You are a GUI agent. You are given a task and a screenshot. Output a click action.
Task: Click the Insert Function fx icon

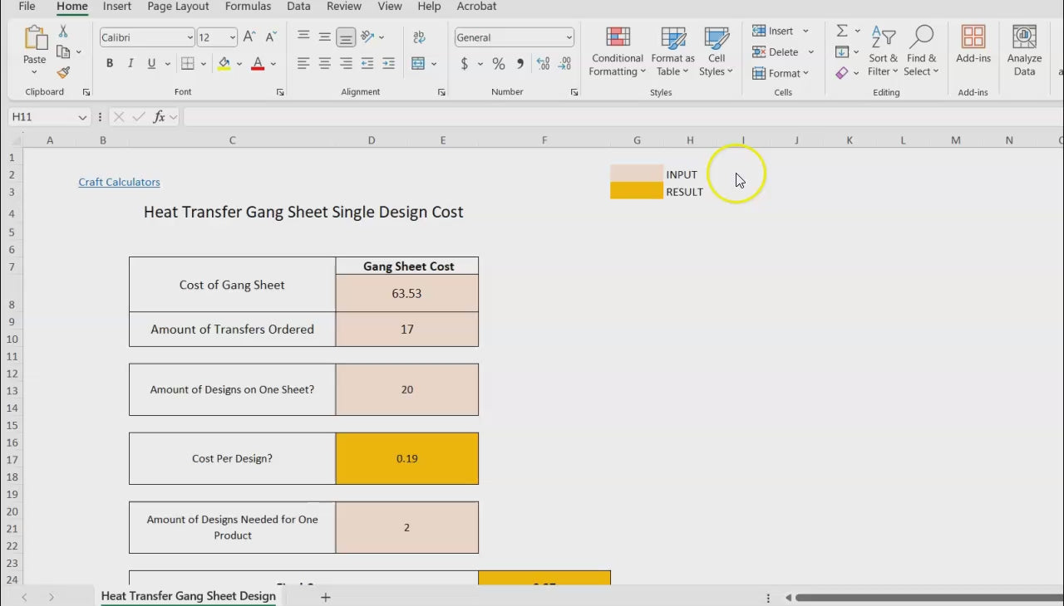[159, 117]
